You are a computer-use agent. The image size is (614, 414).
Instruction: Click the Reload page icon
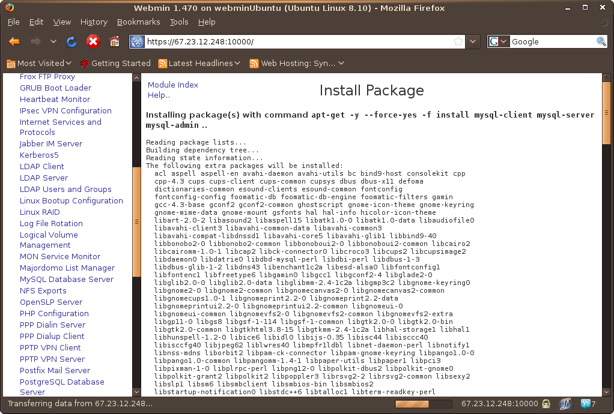(71, 41)
